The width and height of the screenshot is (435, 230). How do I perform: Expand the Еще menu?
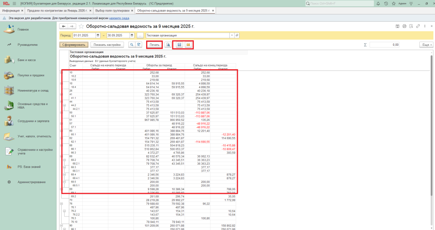click(x=425, y=45)
